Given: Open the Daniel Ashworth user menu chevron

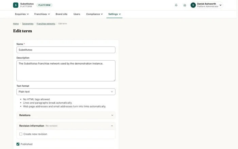Looking at the screenshot, I should (x=220, y=5).
